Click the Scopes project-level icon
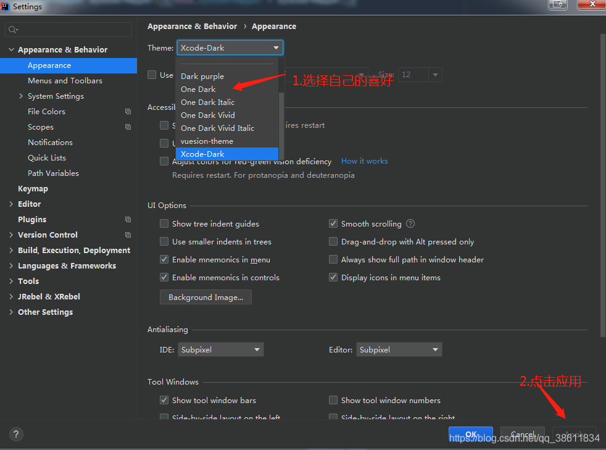The width and height of the screenshot is (606, 450). [128, 127]
